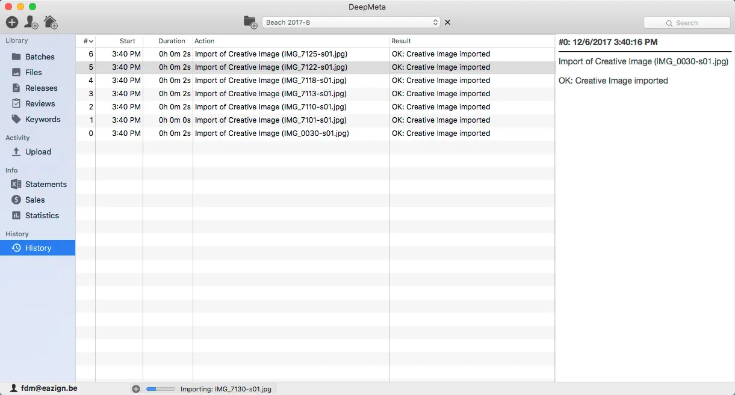Screen dimensions: 735x395
Task: Click the History clock icon
Action: (x=16, y=248)
